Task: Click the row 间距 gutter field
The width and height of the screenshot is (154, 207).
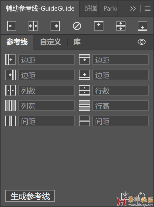Action: pyautogui.click(x=120, y=121)
